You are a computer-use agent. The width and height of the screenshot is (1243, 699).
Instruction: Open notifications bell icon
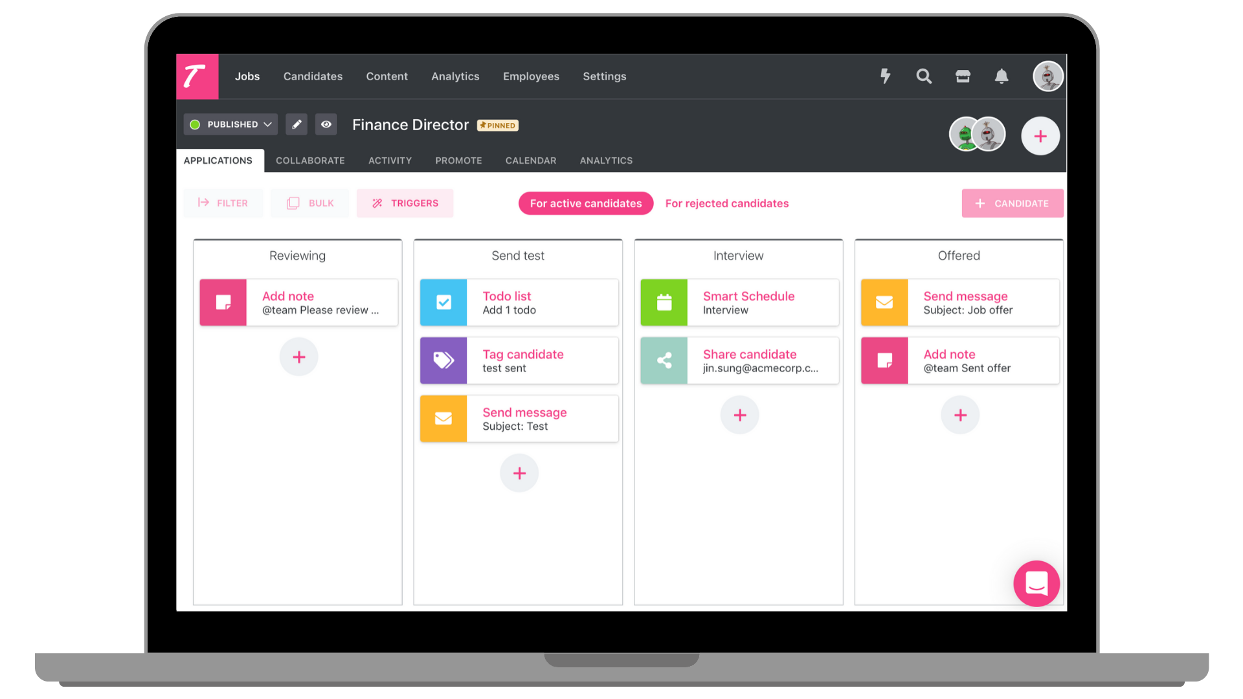1002,76
